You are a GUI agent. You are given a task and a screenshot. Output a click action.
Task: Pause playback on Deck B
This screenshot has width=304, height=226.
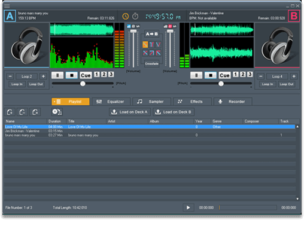196,75
